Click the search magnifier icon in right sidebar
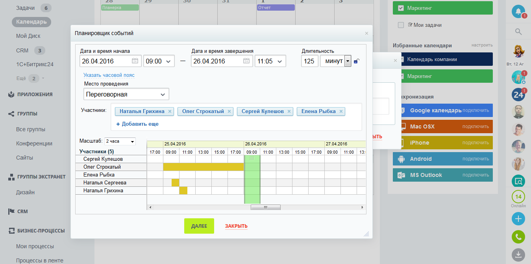 point(518,32)
